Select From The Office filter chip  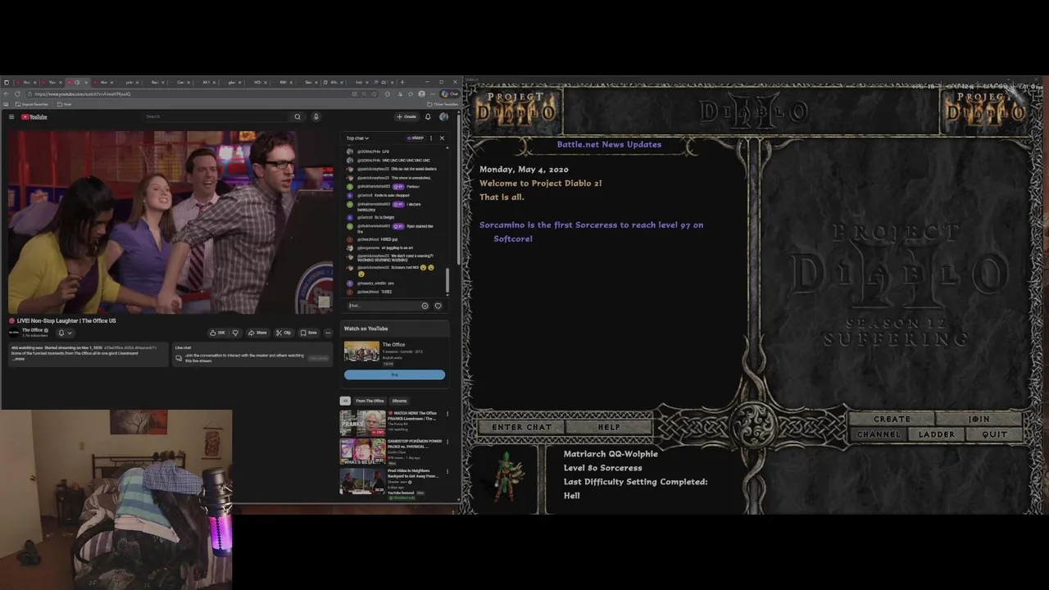pos(370,401)
